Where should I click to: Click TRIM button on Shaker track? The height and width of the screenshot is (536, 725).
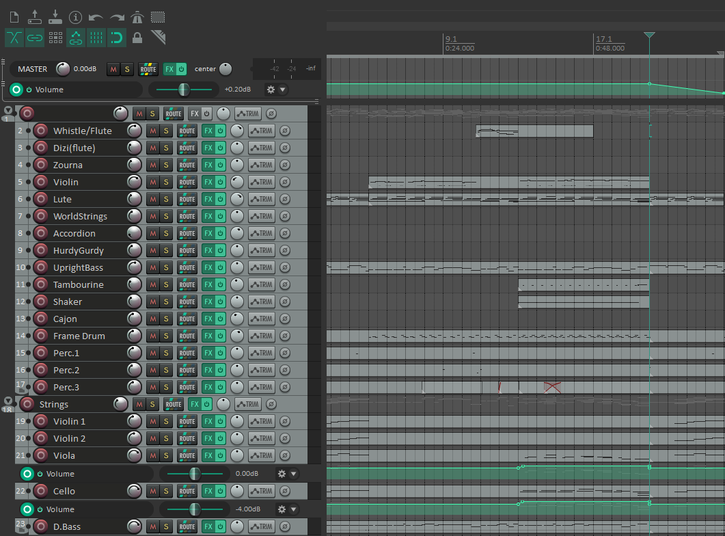(262, 301)
